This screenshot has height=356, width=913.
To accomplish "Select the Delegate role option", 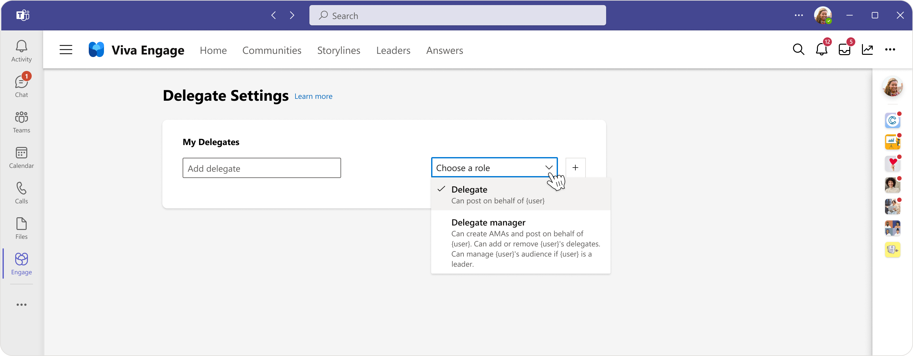I will point(521,194).
